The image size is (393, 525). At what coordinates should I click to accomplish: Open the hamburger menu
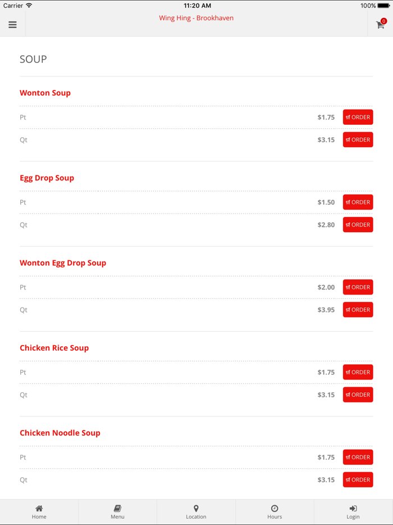12,25
